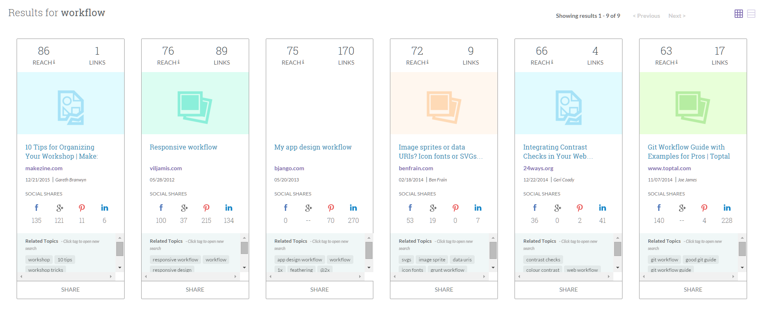The image size is (767, 314).
Task: Click Facebook icon on 24ways.org card
Action: [x=534, y=208]
